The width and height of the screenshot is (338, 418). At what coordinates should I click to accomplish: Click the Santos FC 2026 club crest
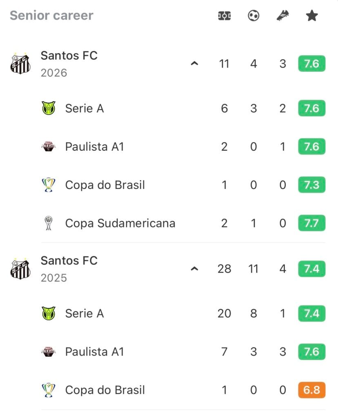click(20, 63)
